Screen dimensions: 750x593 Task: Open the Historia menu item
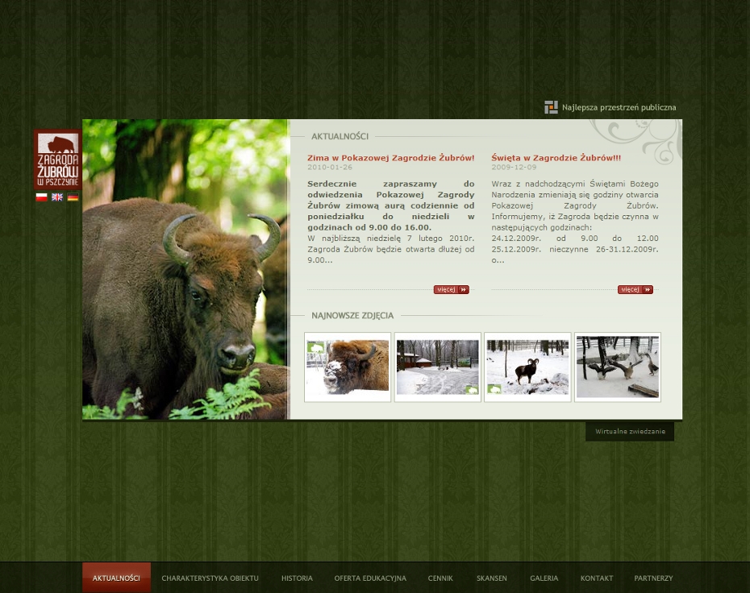coord(297,578)
